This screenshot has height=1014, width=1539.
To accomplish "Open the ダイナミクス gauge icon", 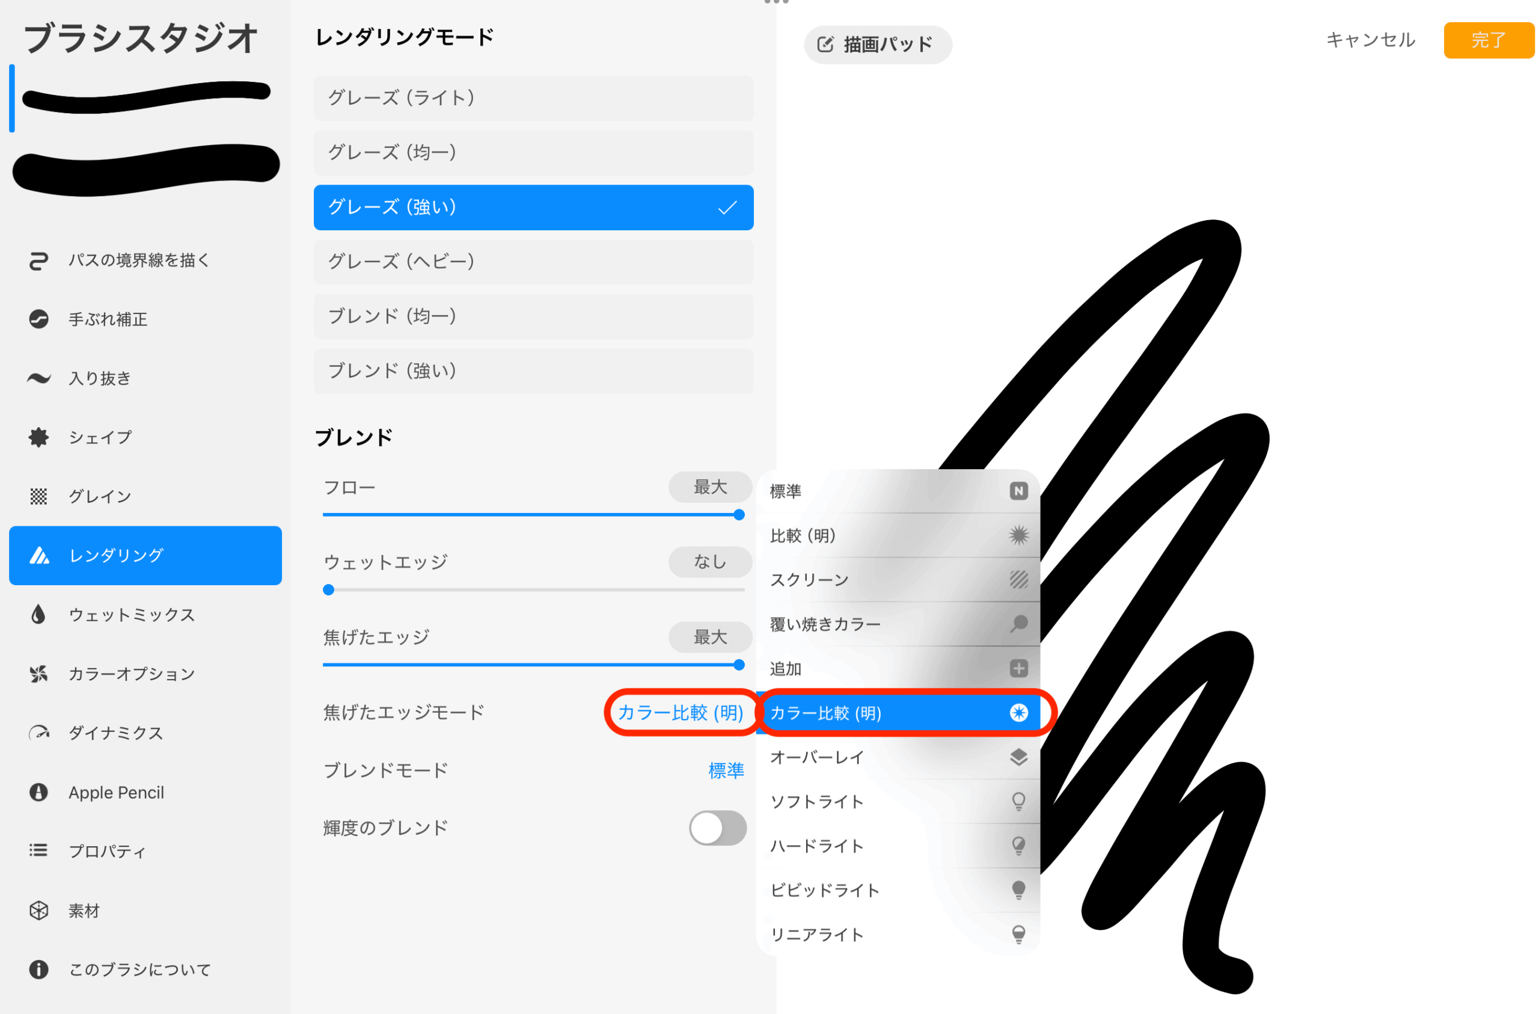I will [x=39, y=733].
